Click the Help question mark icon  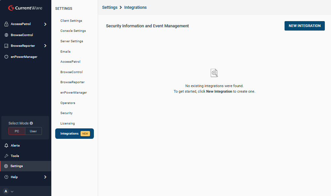[6, 177]
